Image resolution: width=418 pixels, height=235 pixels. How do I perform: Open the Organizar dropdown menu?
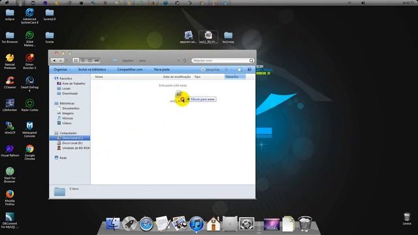[62, 70]
